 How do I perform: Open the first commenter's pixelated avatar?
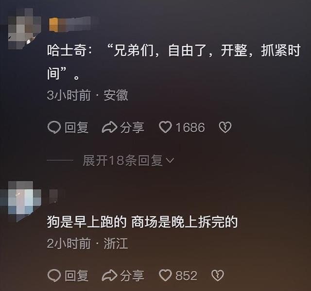[24, 28]
